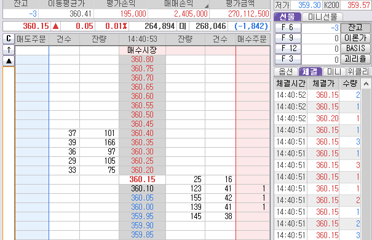Image resolution: width=372 pixels, height=240 pixels.
Task: Click the 평가금액 value 270,112,500
Action: [x=248, y=14]
